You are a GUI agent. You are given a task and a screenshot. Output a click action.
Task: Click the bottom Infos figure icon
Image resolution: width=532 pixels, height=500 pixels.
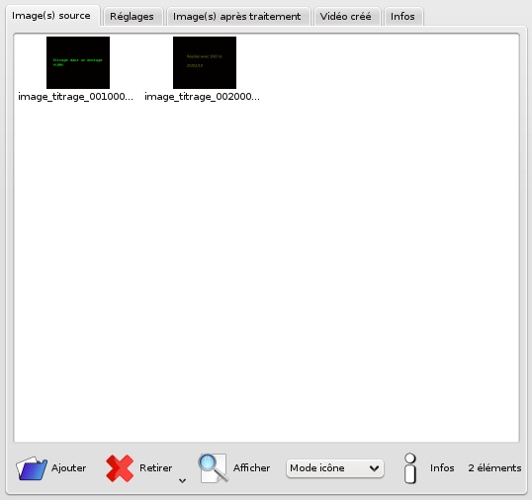click(410, 468)
